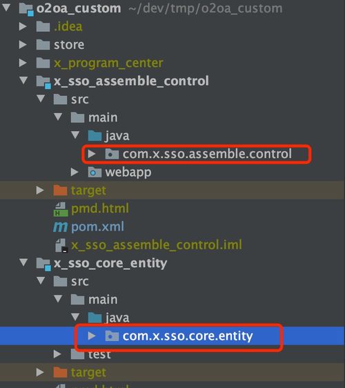
Task: Click the x_sso_assemble_control module folder icon
Action: (43, 82)
